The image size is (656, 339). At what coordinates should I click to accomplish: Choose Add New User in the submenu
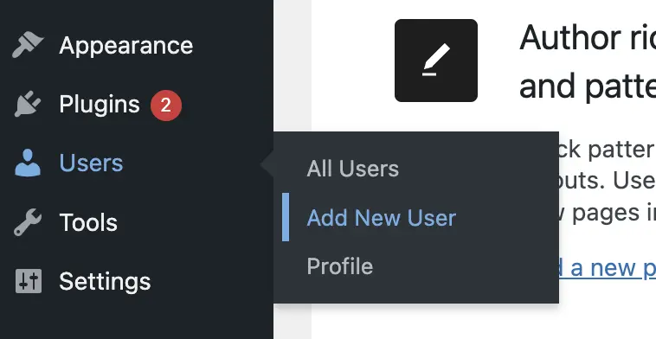click(x=381, y=218)
